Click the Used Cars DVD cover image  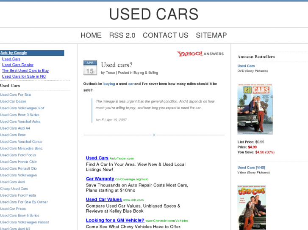click(255, 109)
